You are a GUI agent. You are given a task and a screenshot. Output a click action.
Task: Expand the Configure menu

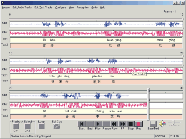(60, 8)
